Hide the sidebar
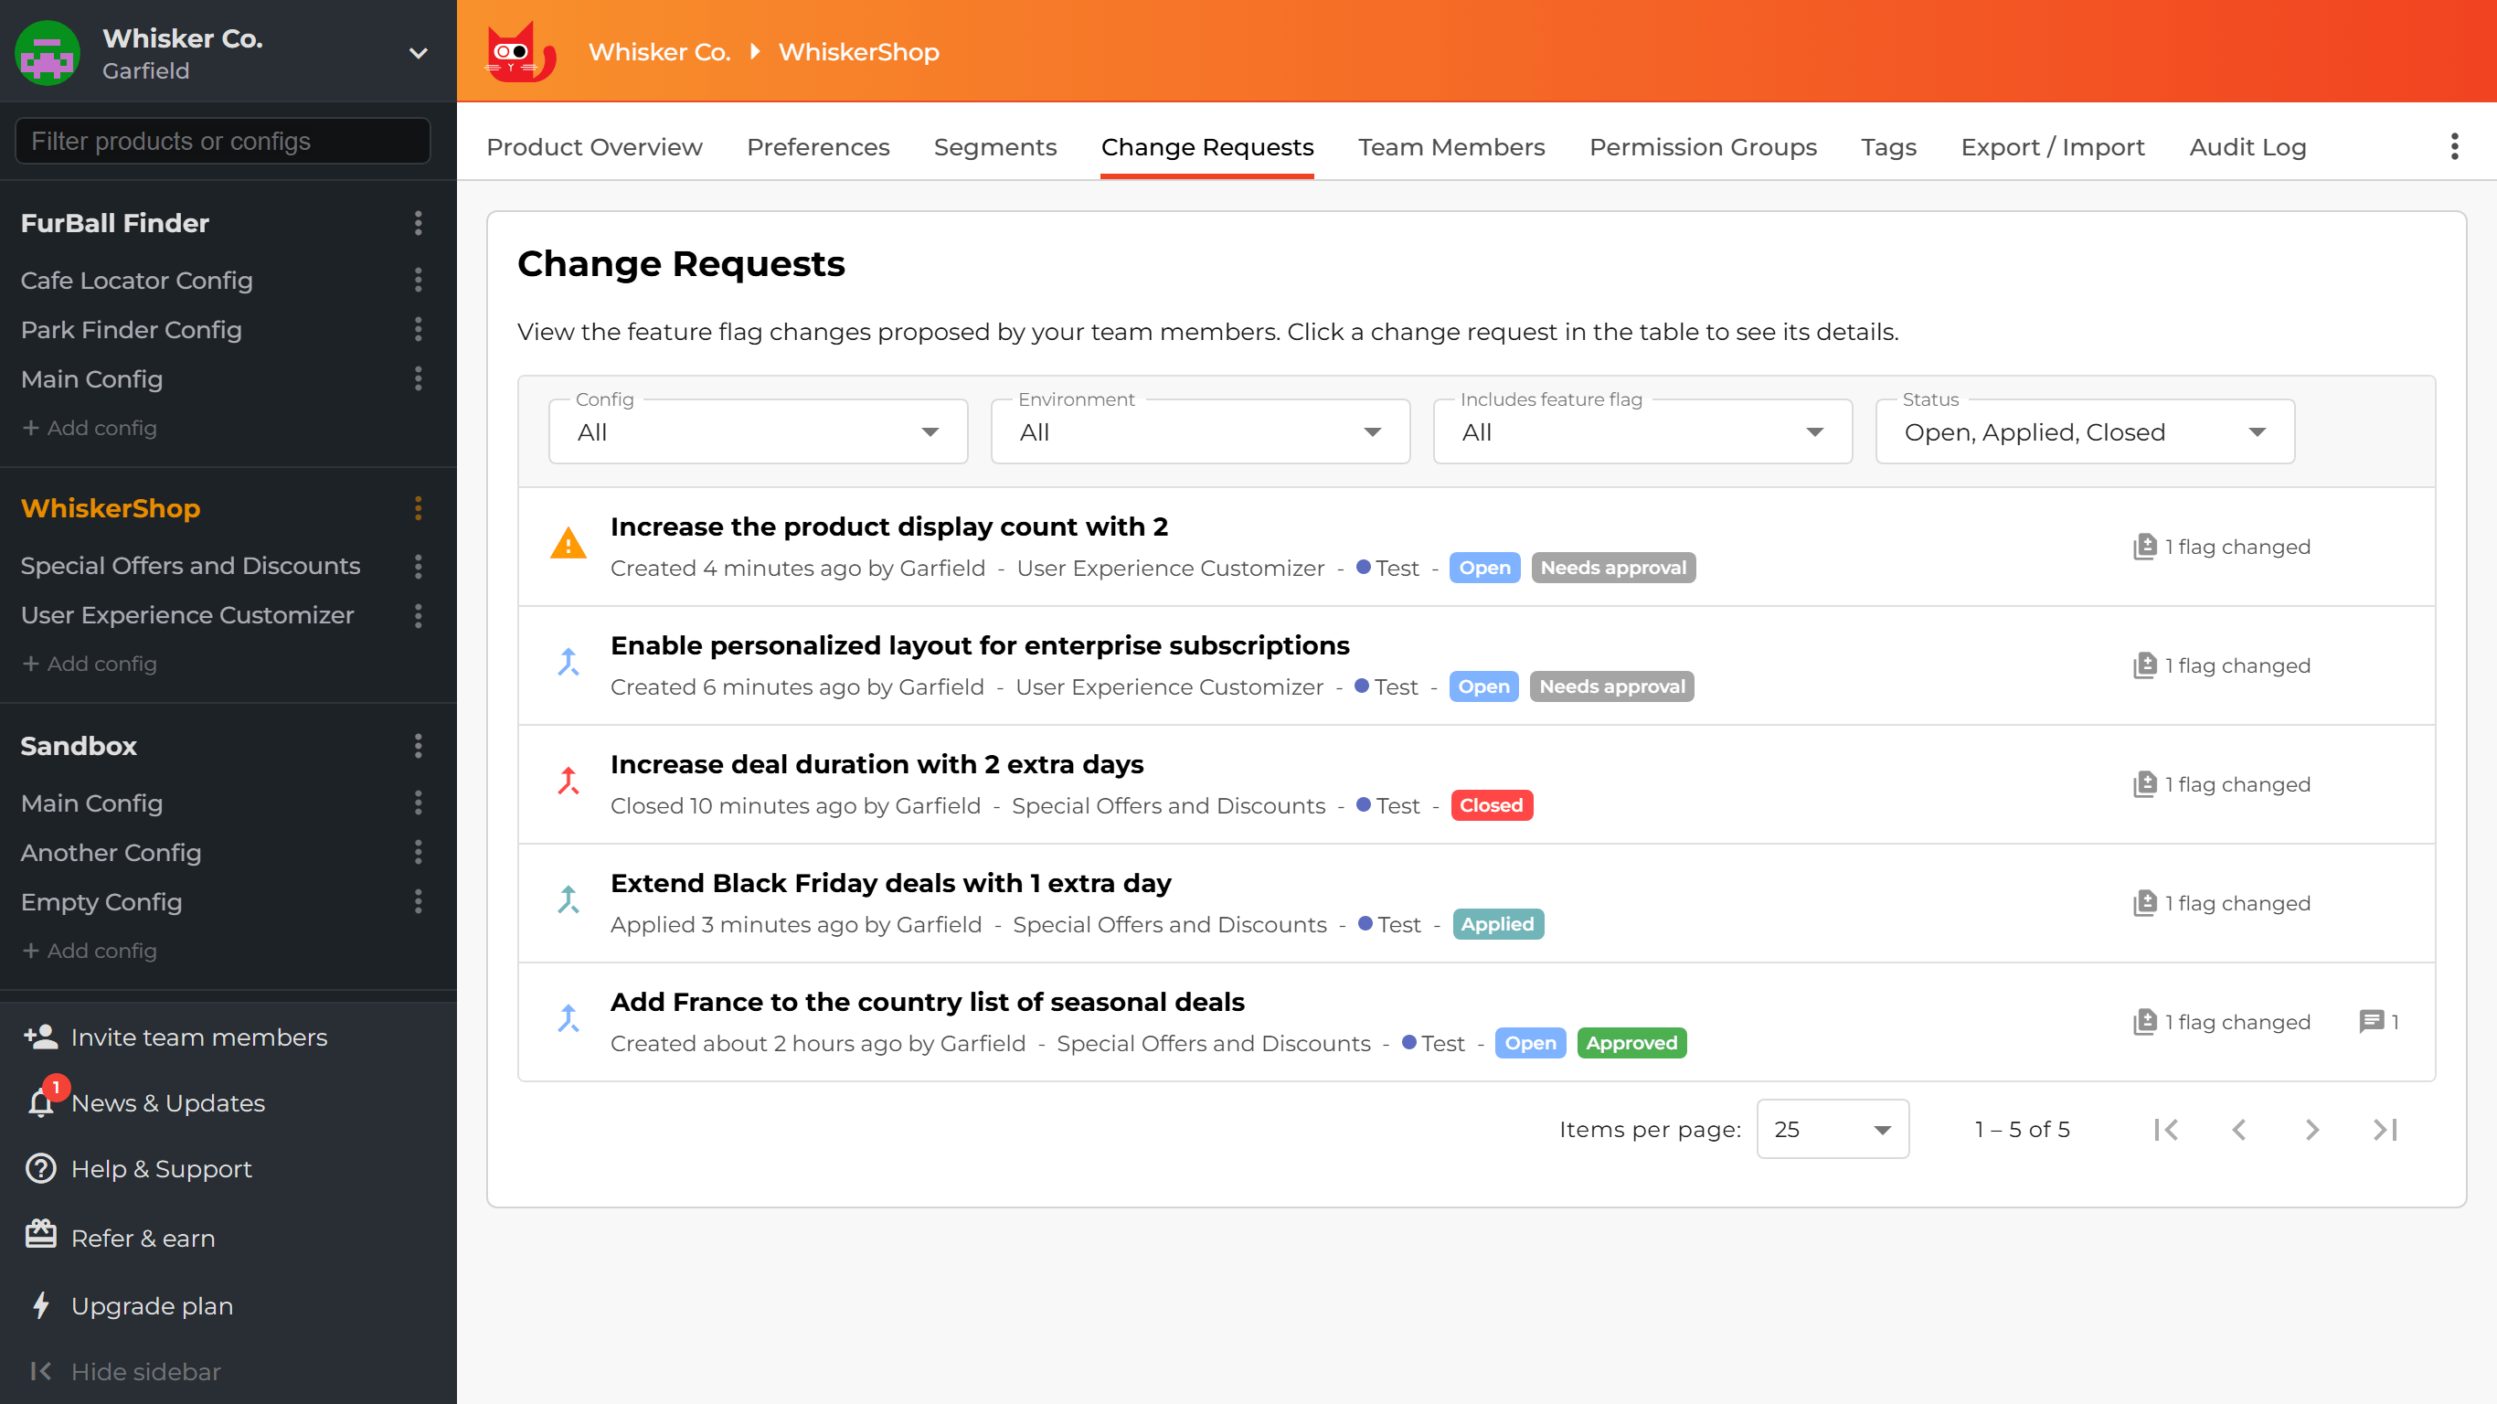 [125, 1371]
